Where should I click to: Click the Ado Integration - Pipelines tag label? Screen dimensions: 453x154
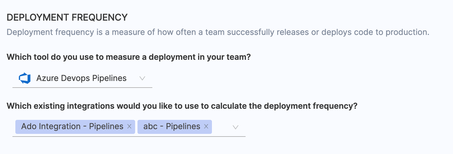(72, 126)
